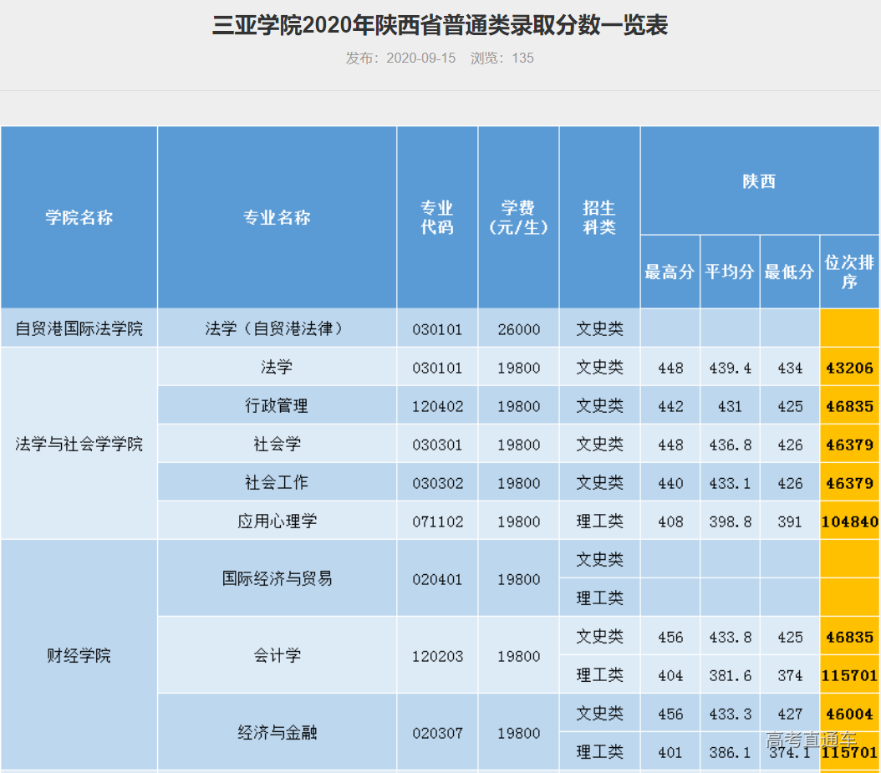Click the 专业名称 column header
Screen dimensions: 881x773
[277, 217]
